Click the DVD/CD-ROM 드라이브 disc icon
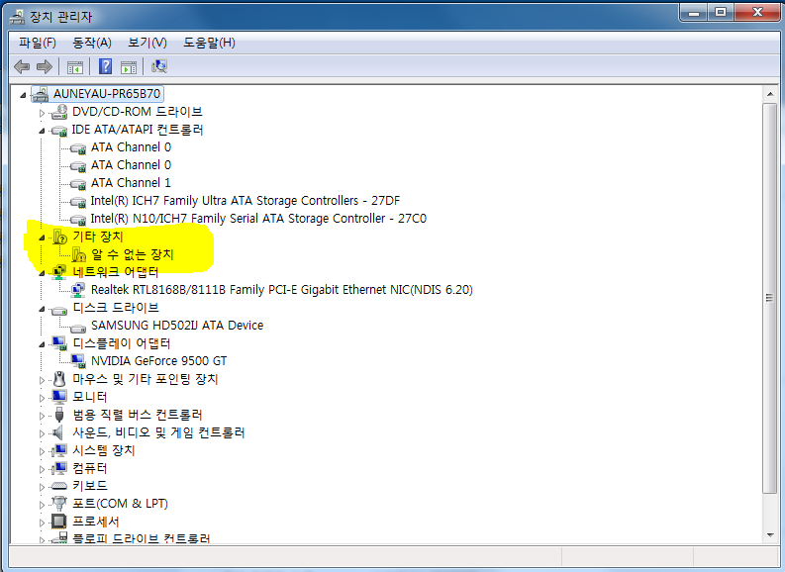The width and height of the screenshot is (785, 572). [x=59, y=112]
